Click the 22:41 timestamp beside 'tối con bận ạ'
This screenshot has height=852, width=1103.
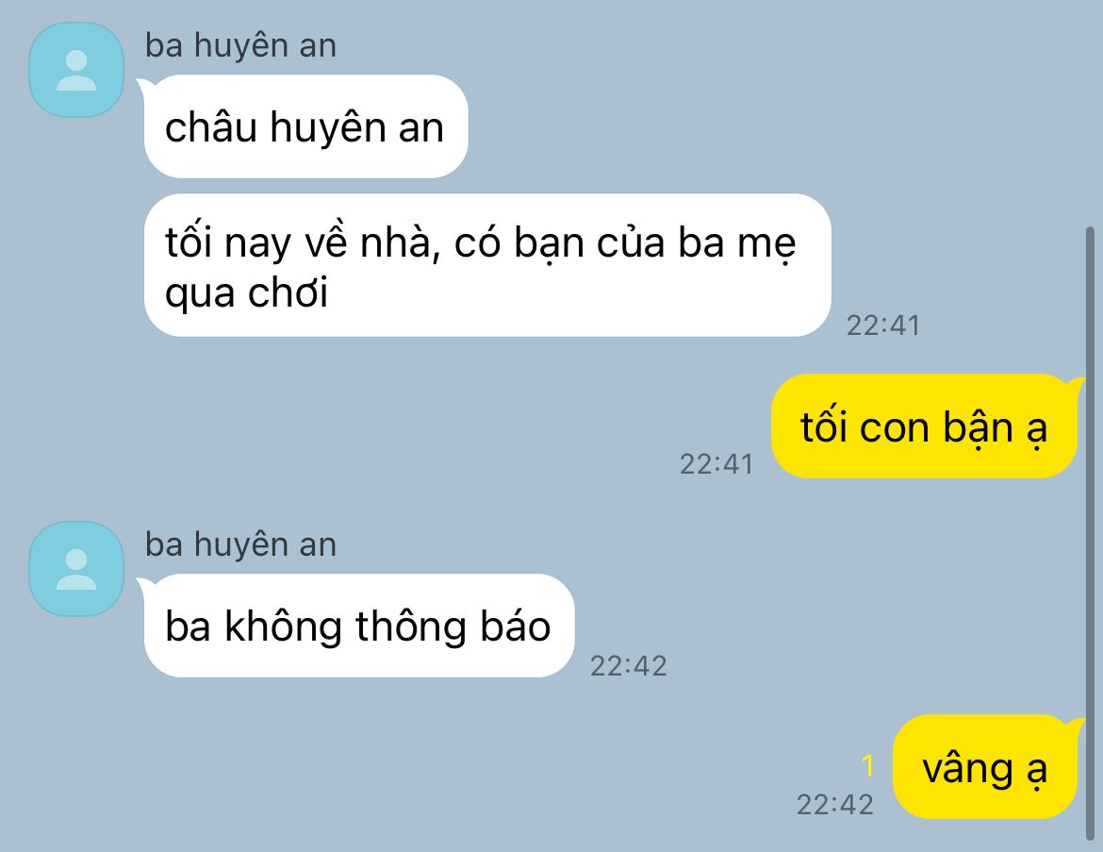[716, 464]
